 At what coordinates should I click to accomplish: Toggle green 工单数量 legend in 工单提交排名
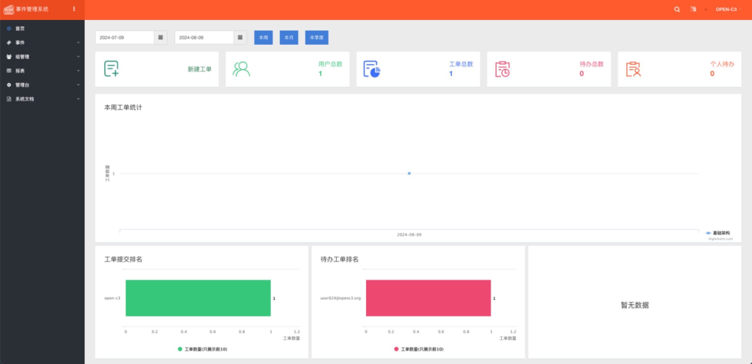coord(203,349)
